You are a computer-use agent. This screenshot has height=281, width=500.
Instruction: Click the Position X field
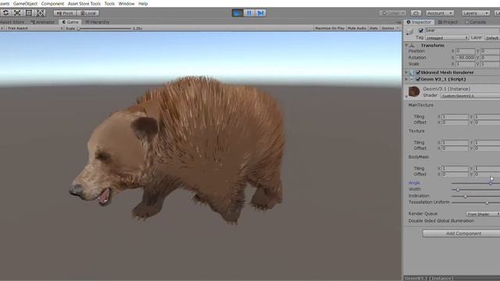click(x=466, y=51)
